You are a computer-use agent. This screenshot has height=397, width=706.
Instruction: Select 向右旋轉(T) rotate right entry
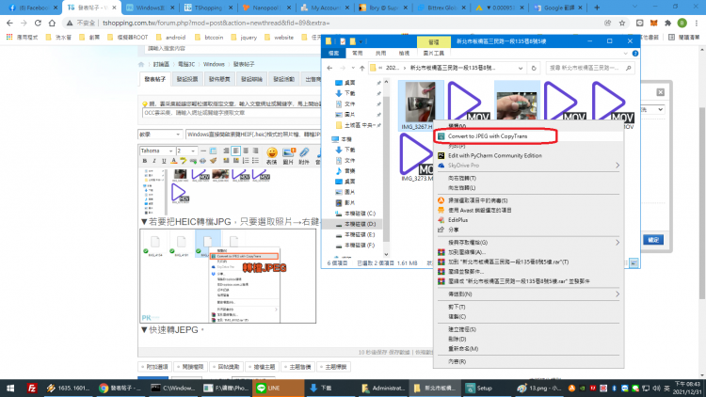tap(462, 178)
